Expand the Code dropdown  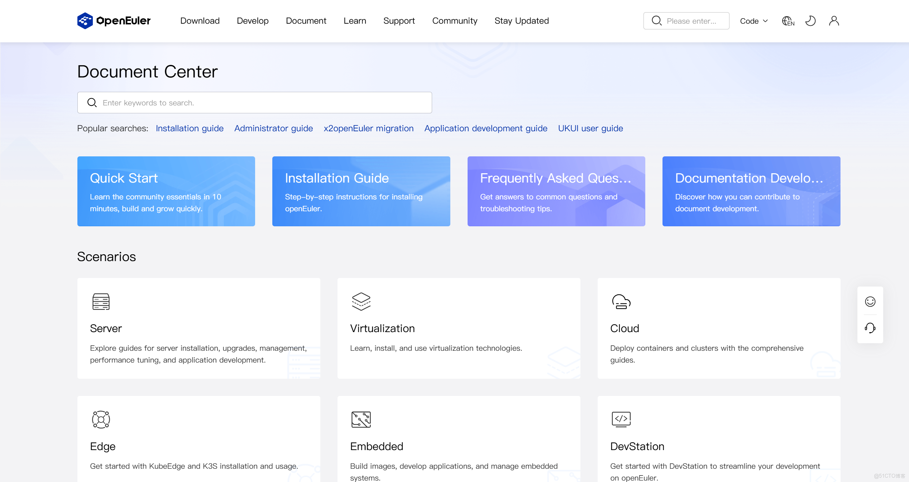coord(754,21)
